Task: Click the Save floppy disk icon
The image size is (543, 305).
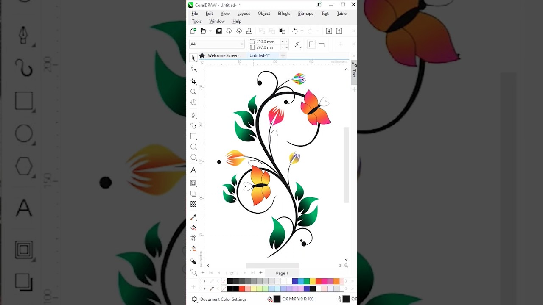Action: [219, 31]
